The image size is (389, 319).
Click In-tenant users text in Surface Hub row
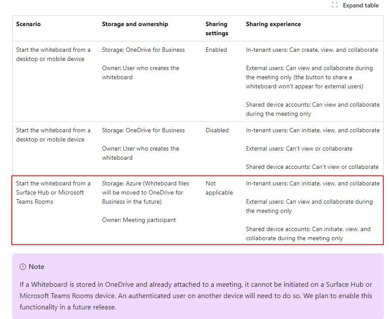point(313,183)
